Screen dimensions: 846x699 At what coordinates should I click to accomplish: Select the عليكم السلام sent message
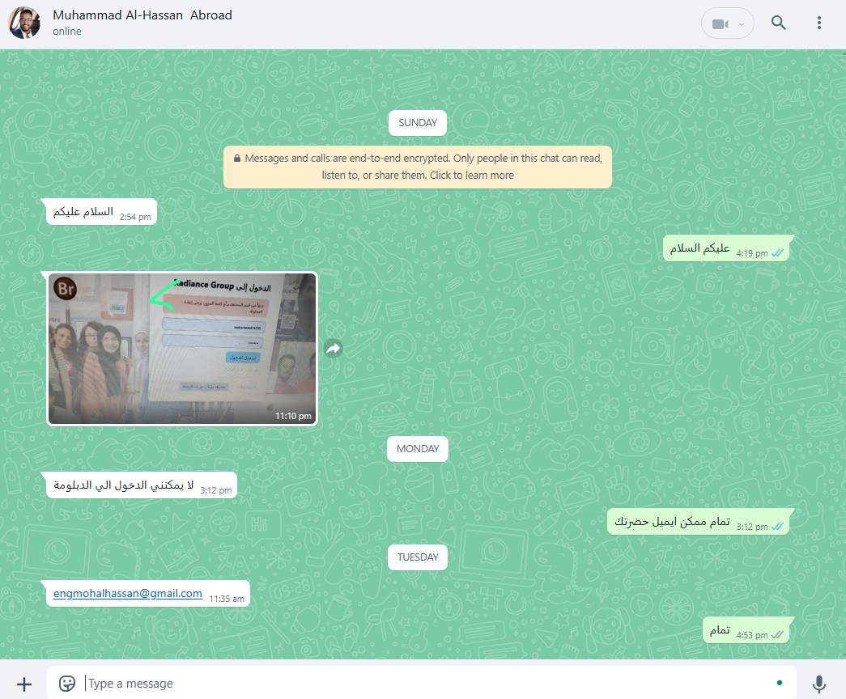point(726,248)
